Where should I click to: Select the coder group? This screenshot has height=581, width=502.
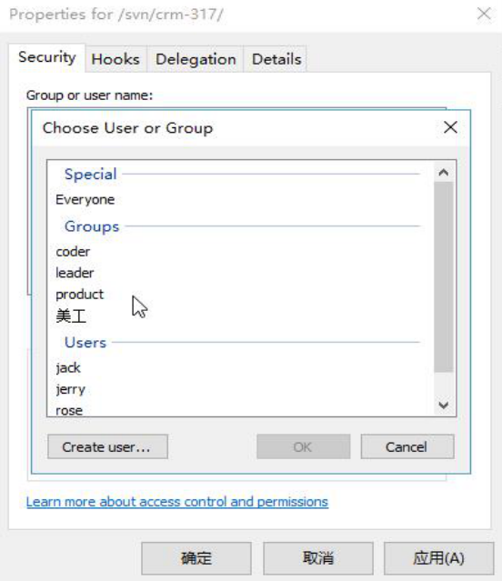tap(73, 252)
